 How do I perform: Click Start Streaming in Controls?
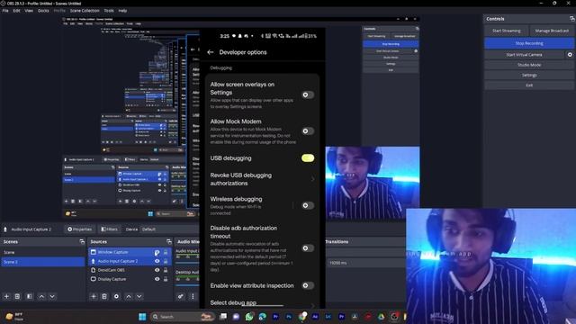coord(506,31)
